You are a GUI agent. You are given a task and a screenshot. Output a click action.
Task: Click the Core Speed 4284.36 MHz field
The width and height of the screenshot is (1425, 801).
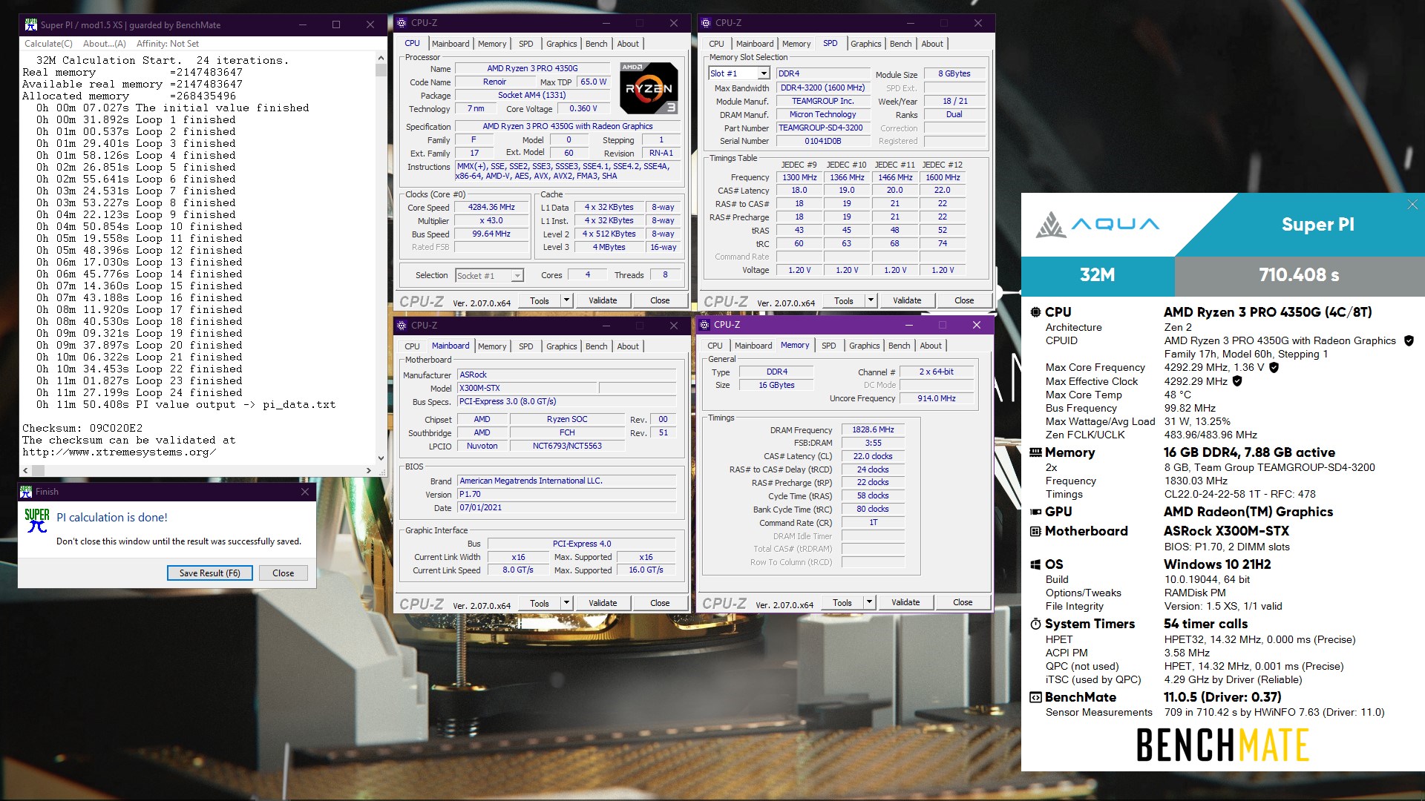point(491,208)
